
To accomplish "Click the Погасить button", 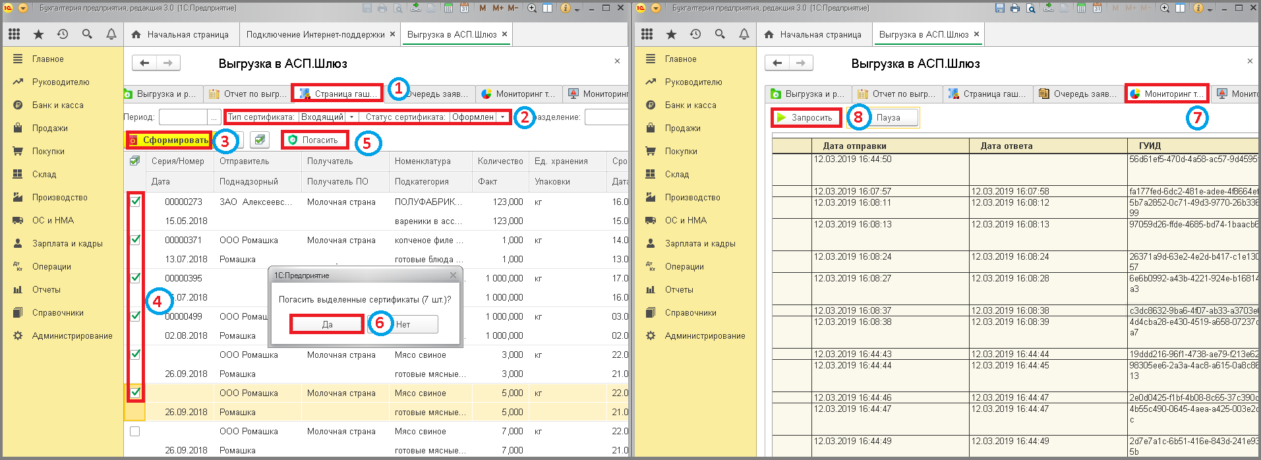I will point(314,140).
